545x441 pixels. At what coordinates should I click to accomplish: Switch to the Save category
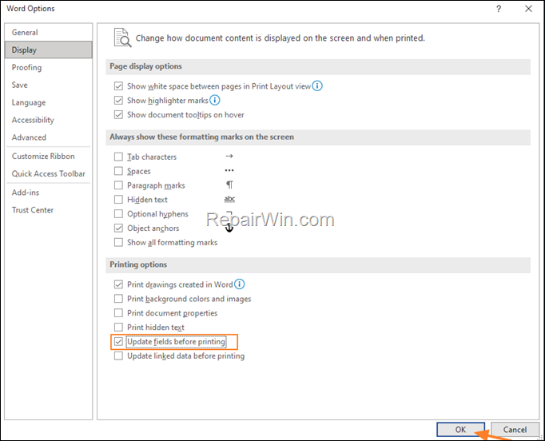pyautogui.click(x=49, y=85)
